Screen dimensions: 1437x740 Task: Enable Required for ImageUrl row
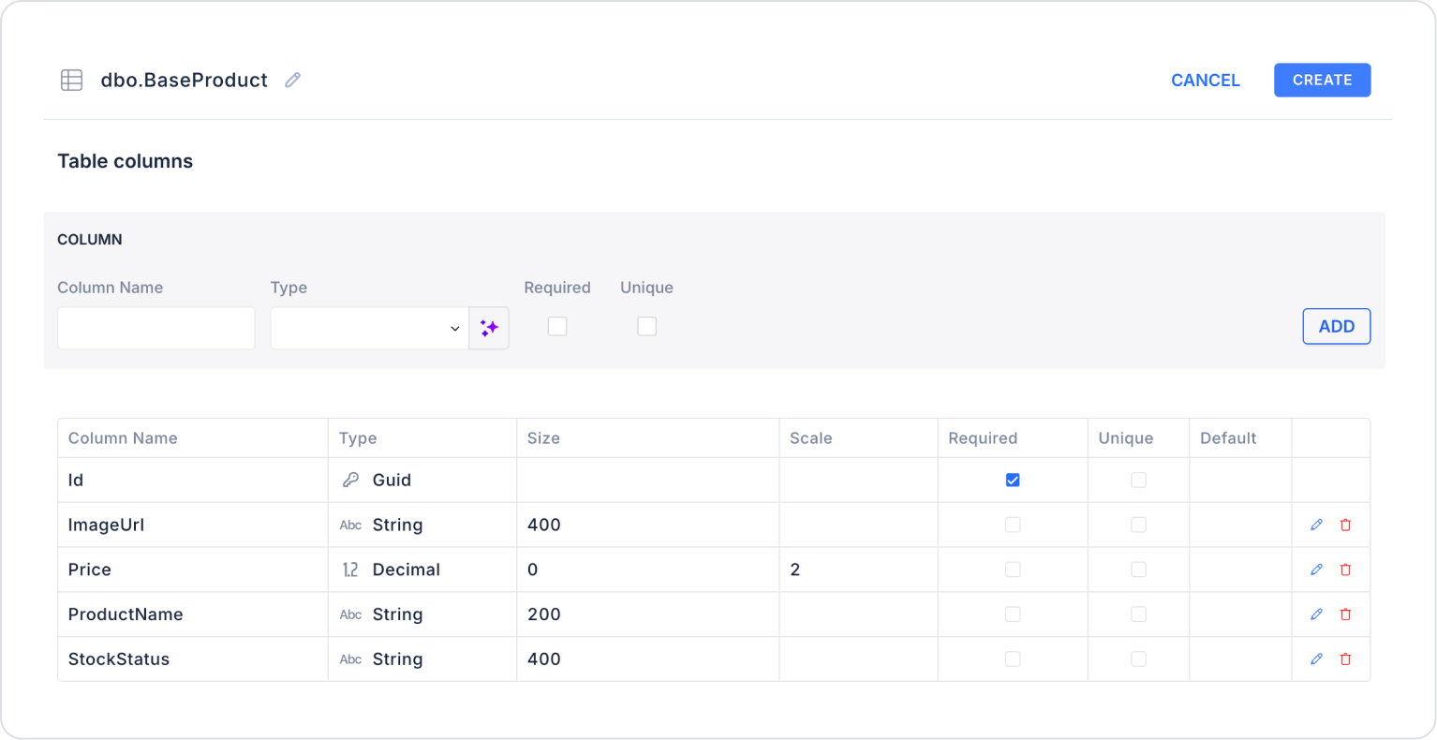(1013, 525)
